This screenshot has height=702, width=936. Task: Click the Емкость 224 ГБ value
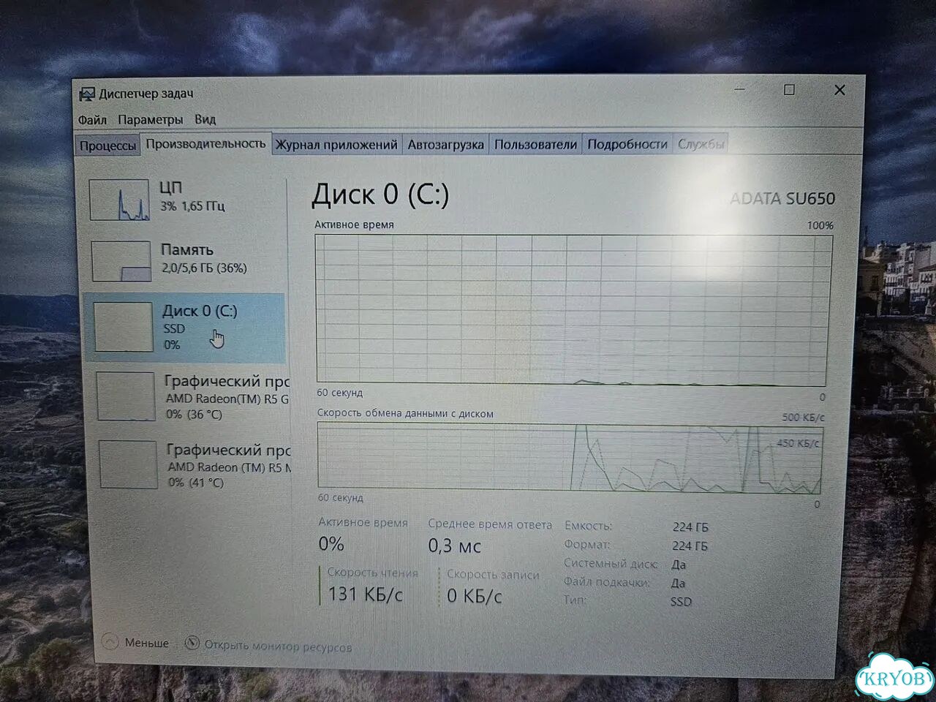point(690,527)
